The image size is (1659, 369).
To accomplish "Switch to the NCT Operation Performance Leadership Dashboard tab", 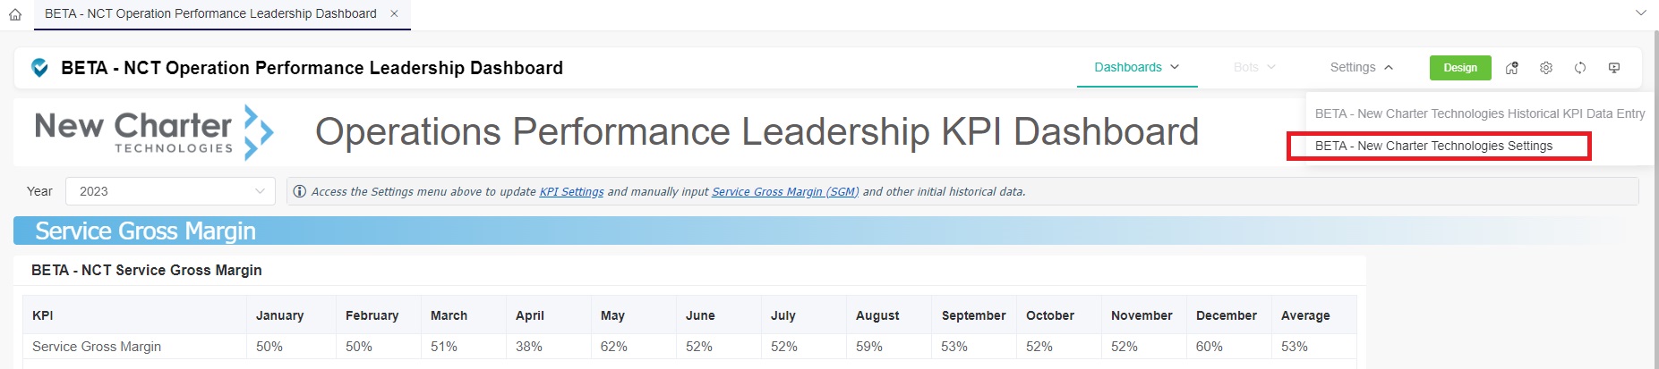I will click(210, 14).
